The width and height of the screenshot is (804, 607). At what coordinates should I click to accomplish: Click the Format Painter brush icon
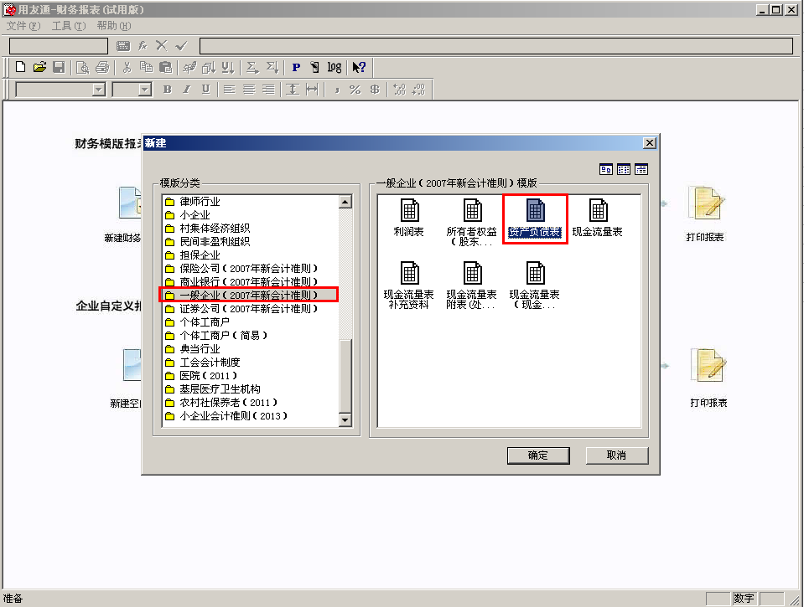pos(189,67)
